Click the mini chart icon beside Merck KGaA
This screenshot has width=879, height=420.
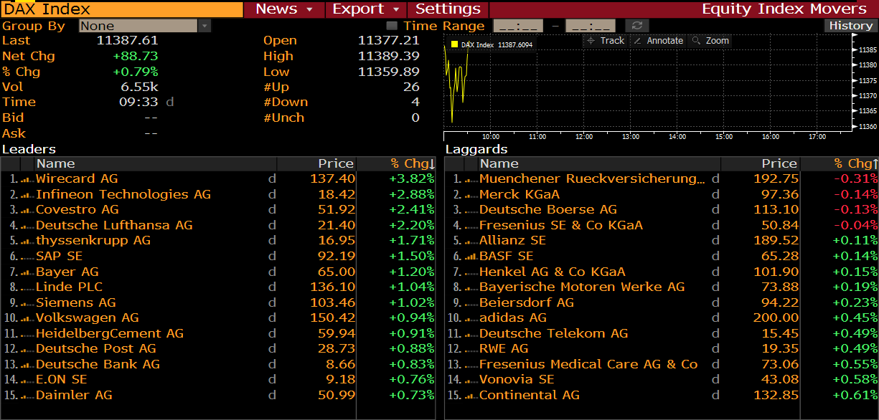[x=471, y=195]
